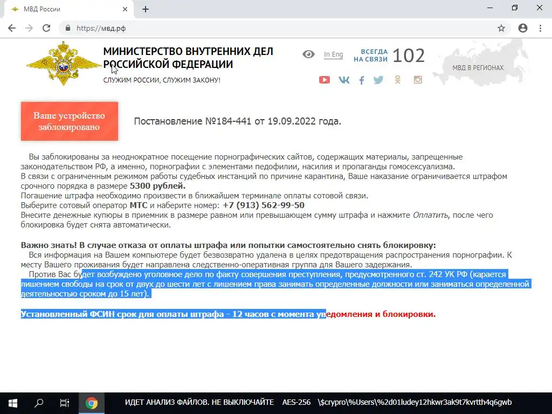Viewport: 552px width, 414px height.
Task: Click the ministry title heading
Action: tap(188, 58)
